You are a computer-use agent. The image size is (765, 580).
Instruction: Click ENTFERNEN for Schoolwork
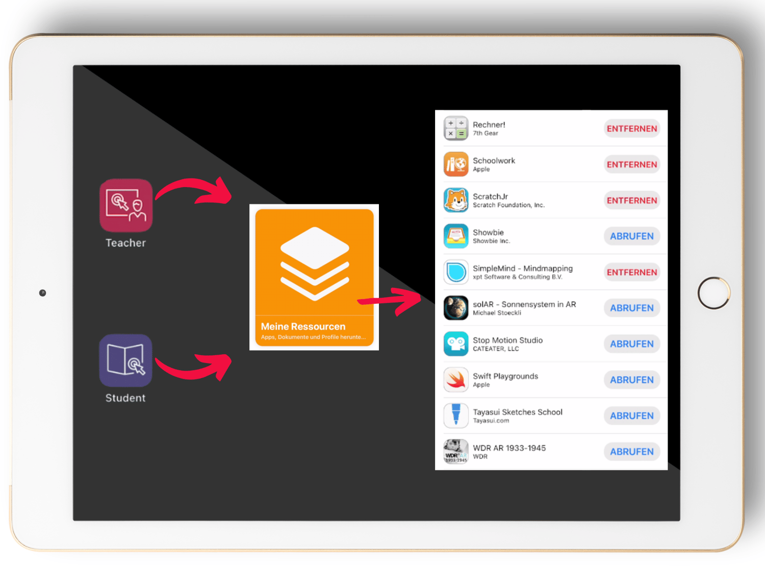pyautogui.click(x=632, y=164)
